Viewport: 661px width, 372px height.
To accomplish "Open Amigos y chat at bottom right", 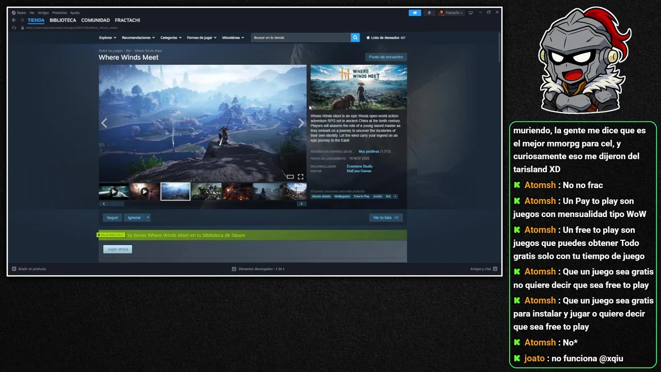I will (x=484, y=269).
